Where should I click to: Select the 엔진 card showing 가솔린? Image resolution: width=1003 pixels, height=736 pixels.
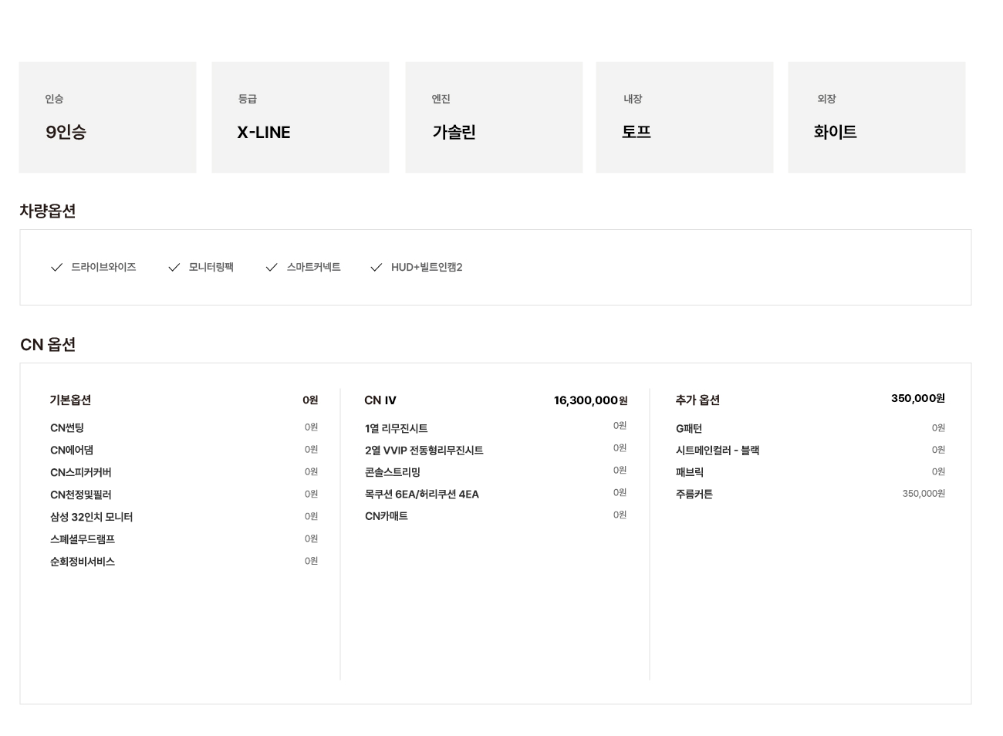(494, 117)
